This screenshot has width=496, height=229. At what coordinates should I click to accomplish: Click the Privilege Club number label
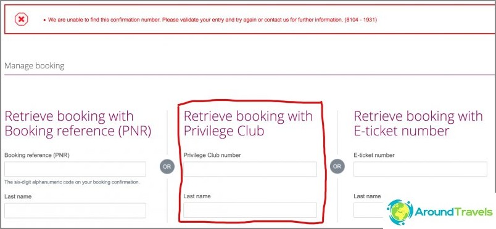[x=212, y=155]
